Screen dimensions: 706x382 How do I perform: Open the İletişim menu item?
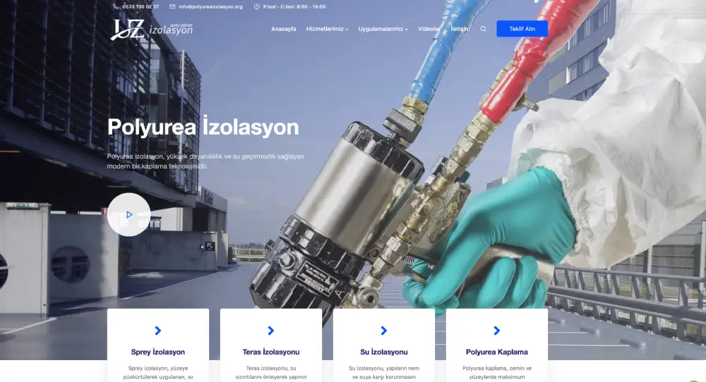[460, 29]
